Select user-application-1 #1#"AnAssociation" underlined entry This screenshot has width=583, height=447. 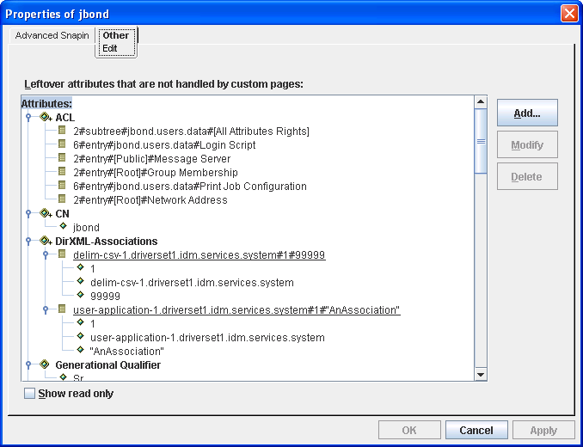click(236, 309)
